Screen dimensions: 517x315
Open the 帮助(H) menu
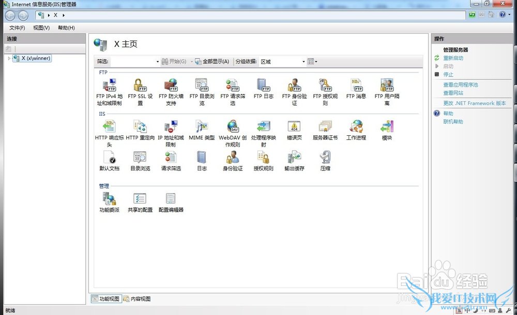tap(66, 28)
